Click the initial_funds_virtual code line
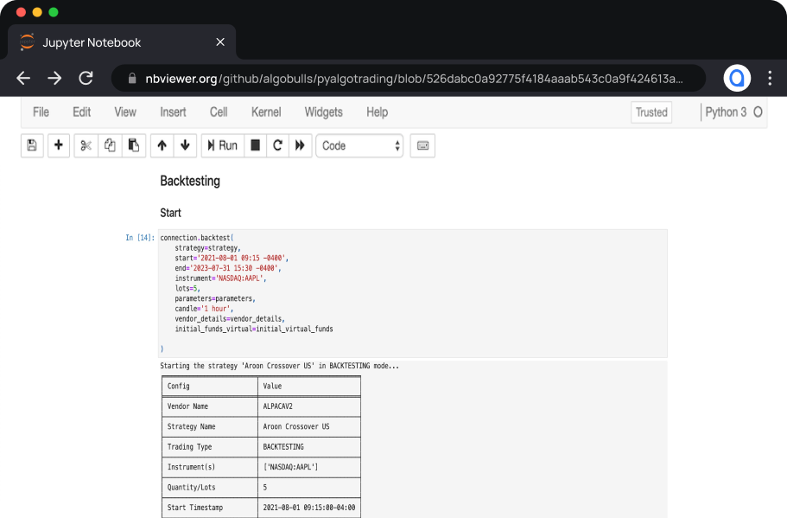The height and width of the screenshot is (518, 787). point(253,329)
